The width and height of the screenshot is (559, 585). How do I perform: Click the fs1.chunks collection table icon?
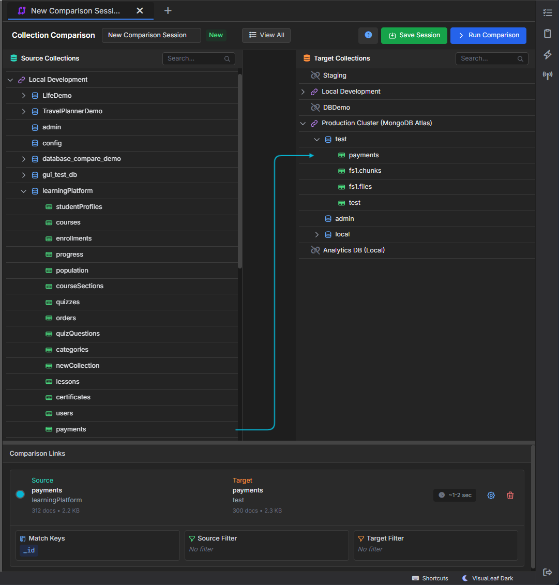[342, 171]
